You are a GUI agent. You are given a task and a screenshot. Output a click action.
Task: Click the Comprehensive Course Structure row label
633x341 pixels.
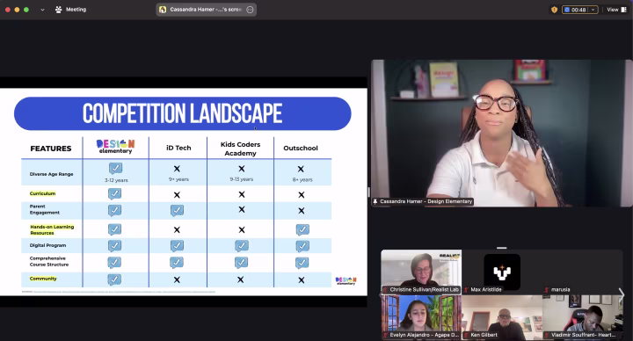tap(49, 262)
